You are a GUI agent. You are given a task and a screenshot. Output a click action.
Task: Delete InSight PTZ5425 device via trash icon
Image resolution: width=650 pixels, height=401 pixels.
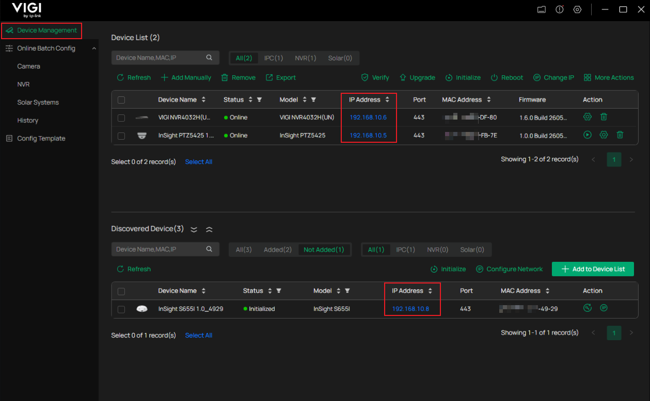coord(620,135)
